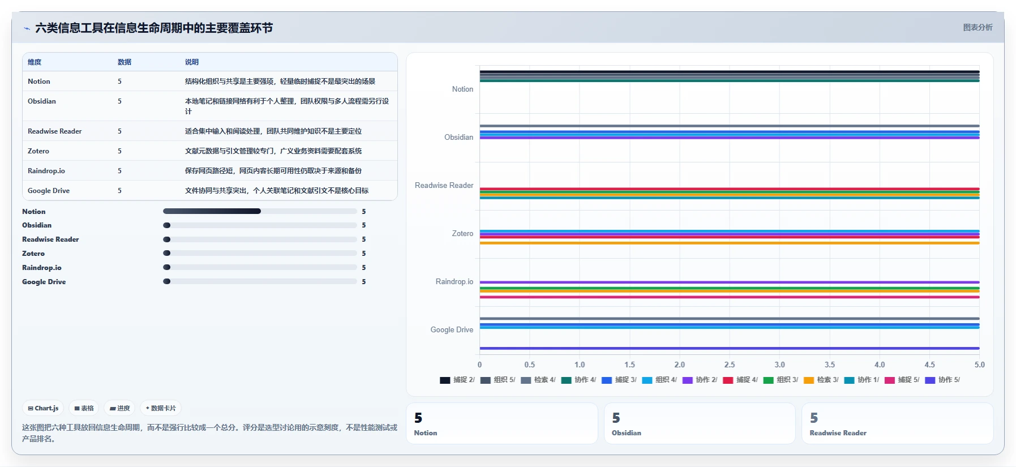1016x467 pixels.
Task: Click the Obsidian progress bar
Action: pos(260,225)
